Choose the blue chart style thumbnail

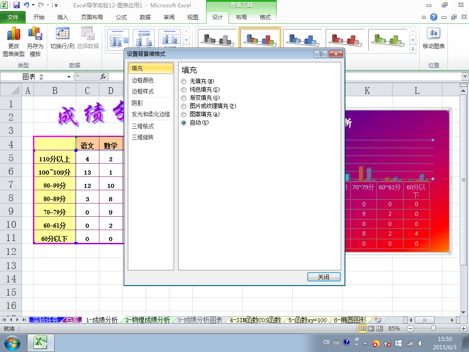coord(302,38)
